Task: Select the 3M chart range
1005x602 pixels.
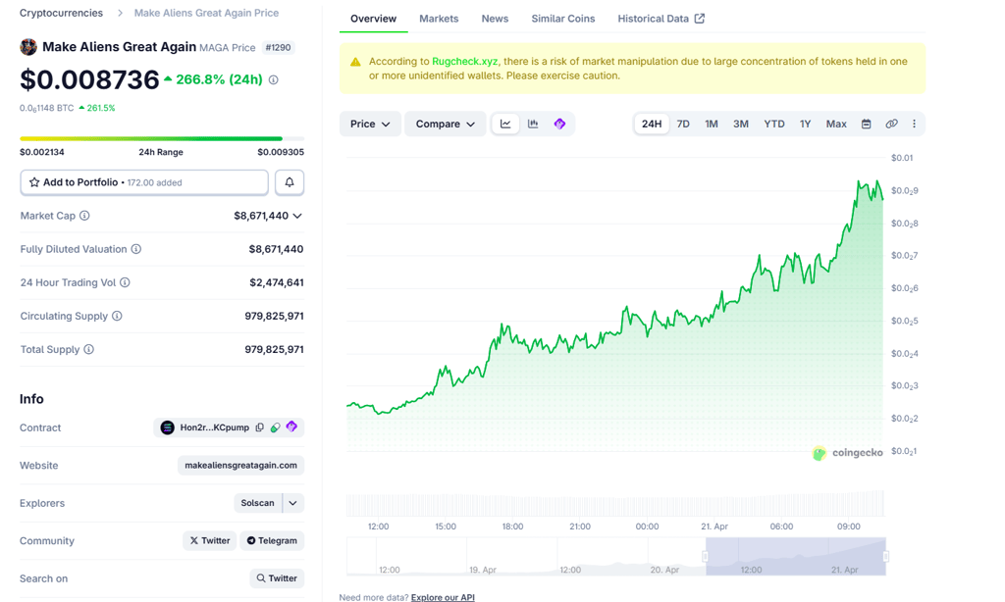Action: (741, 124)
